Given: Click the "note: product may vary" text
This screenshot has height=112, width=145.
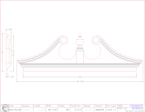Looking at the screenshot, I should [x=132, y=111].
